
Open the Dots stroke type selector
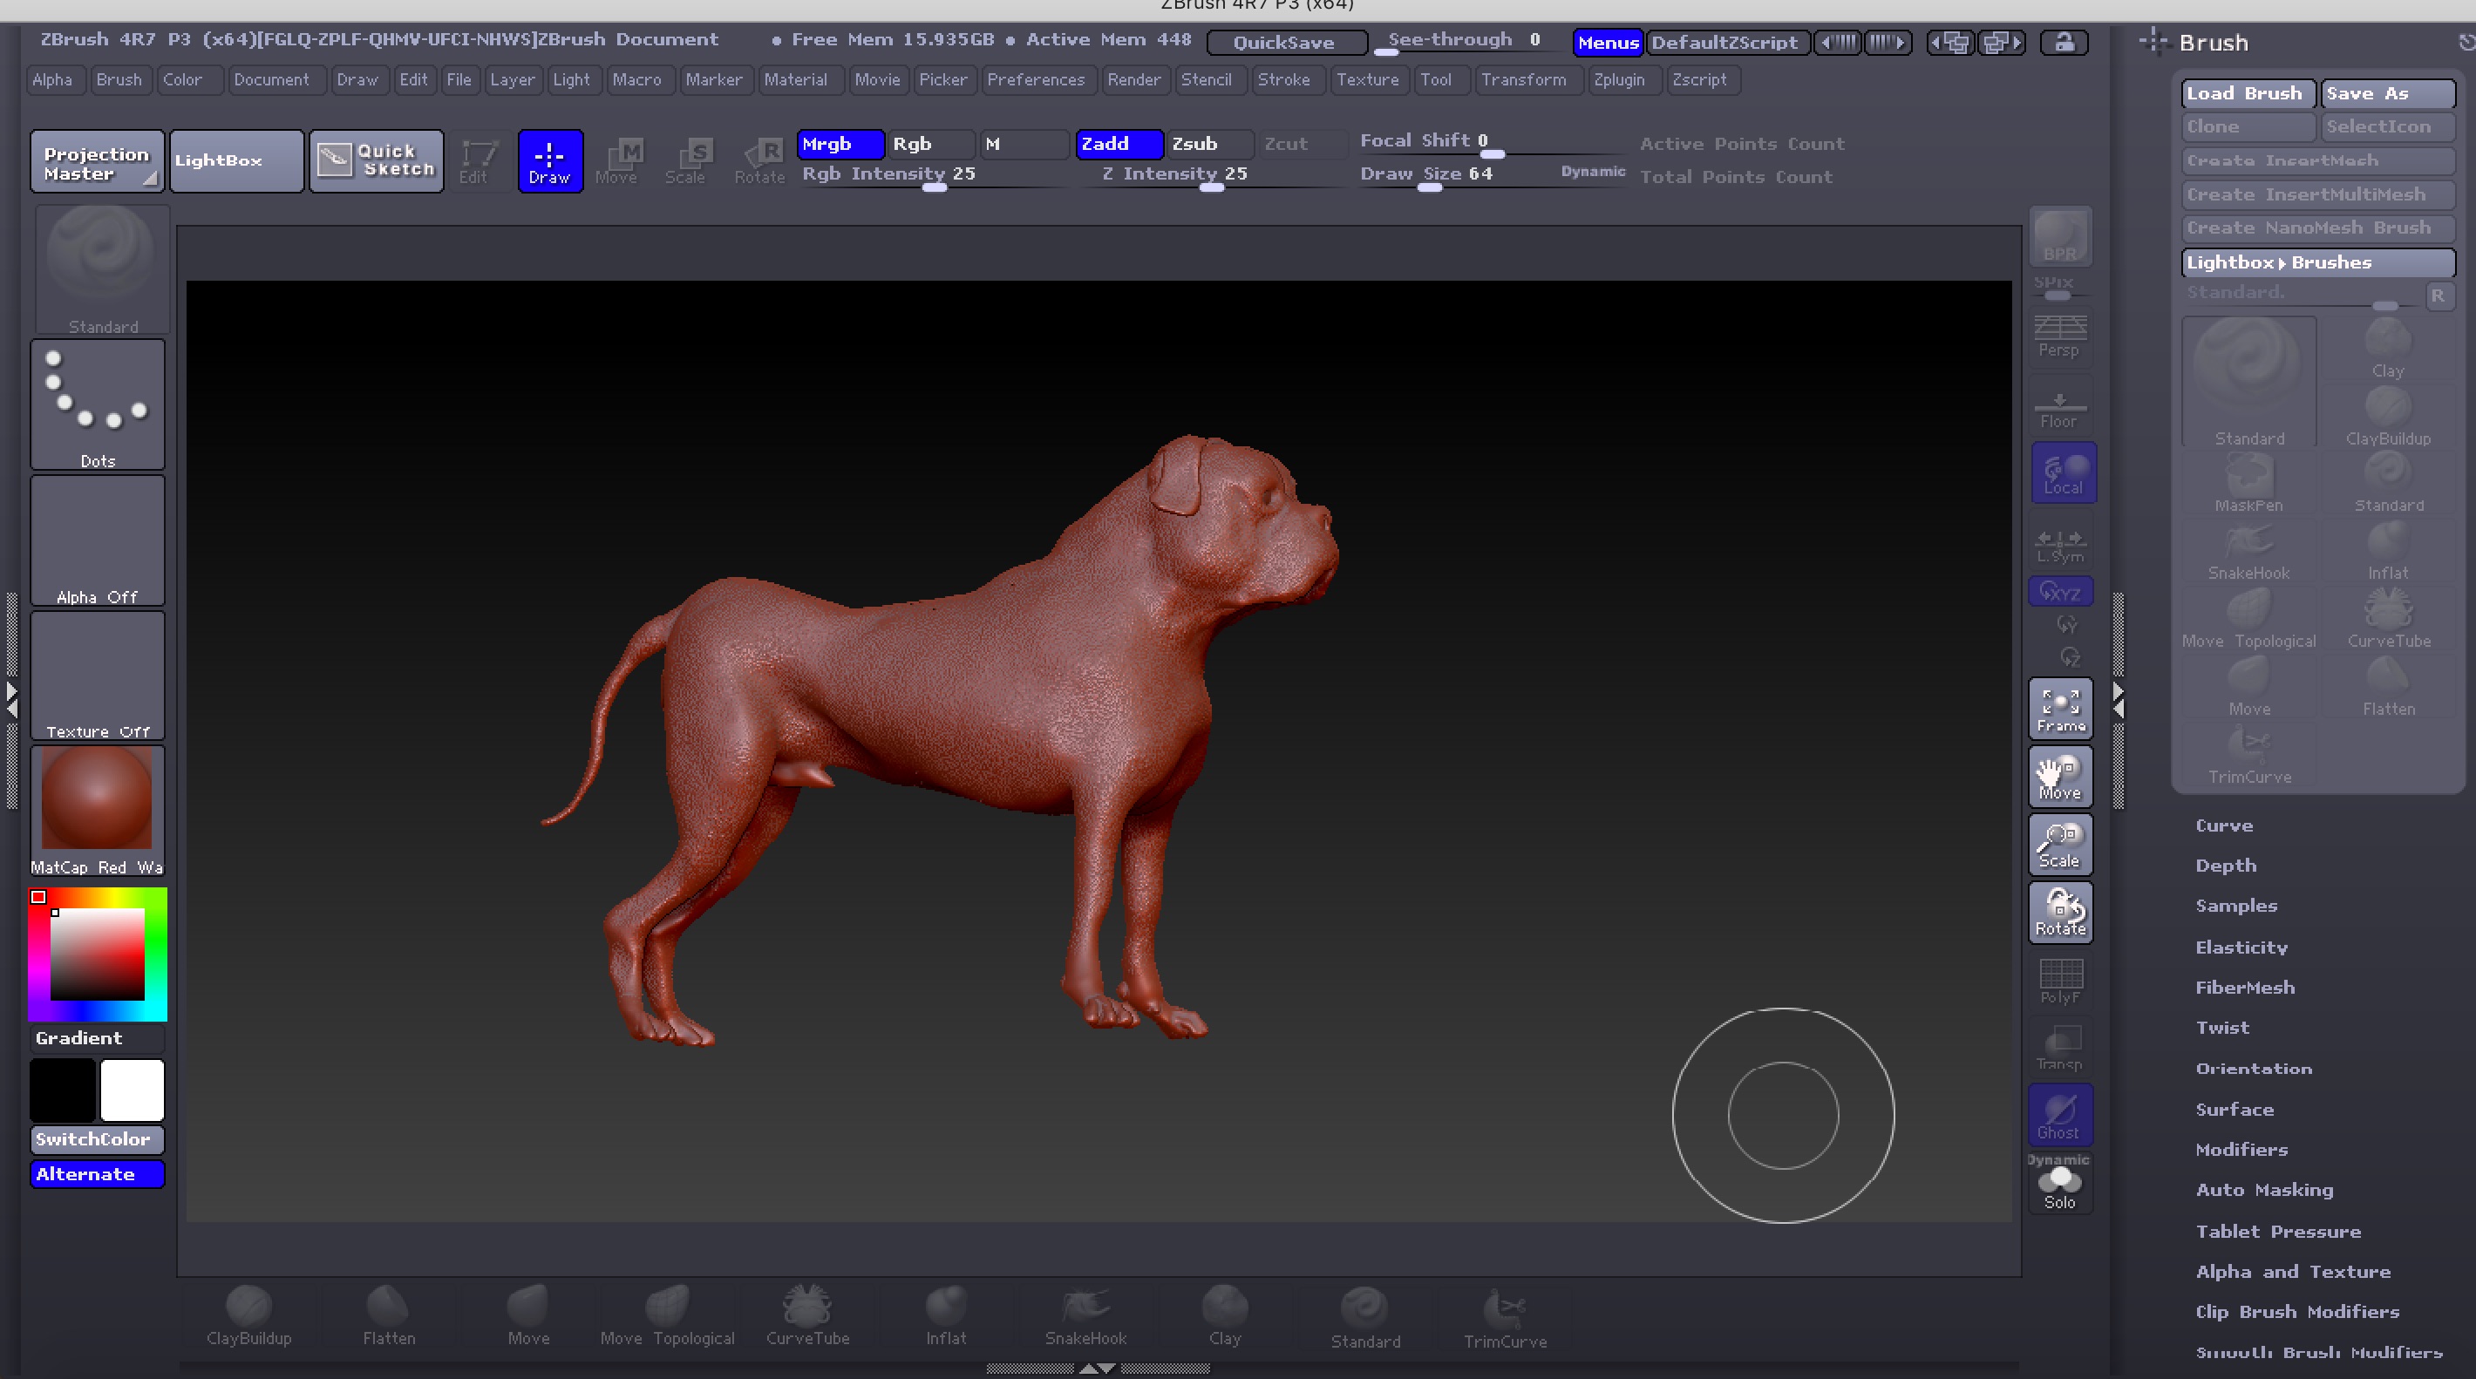pyautogui.click(x=98, y=404)
